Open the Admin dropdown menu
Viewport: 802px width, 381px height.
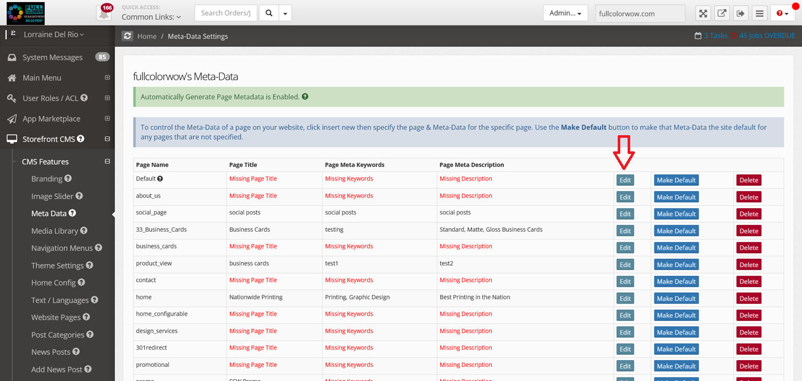point(565,13)
